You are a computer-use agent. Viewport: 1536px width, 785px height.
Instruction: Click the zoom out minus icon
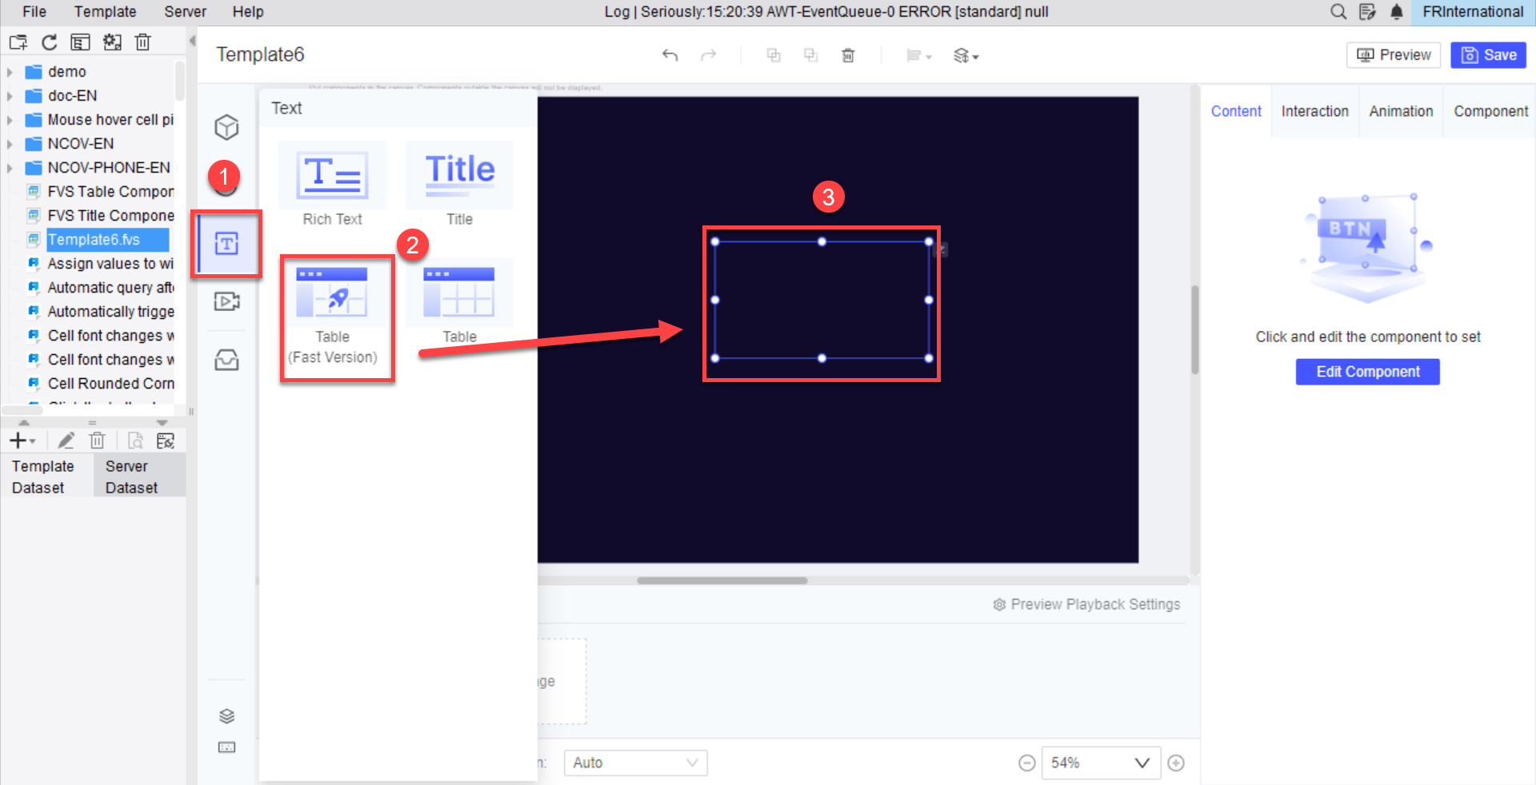1026,763
